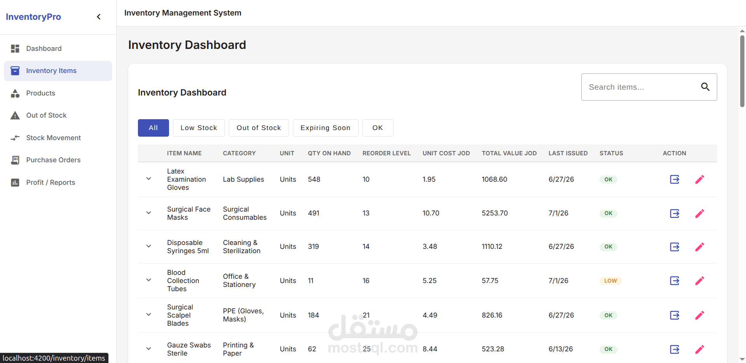
Task: Edit the Surgical Face Masks item
Action: [700, 213]
